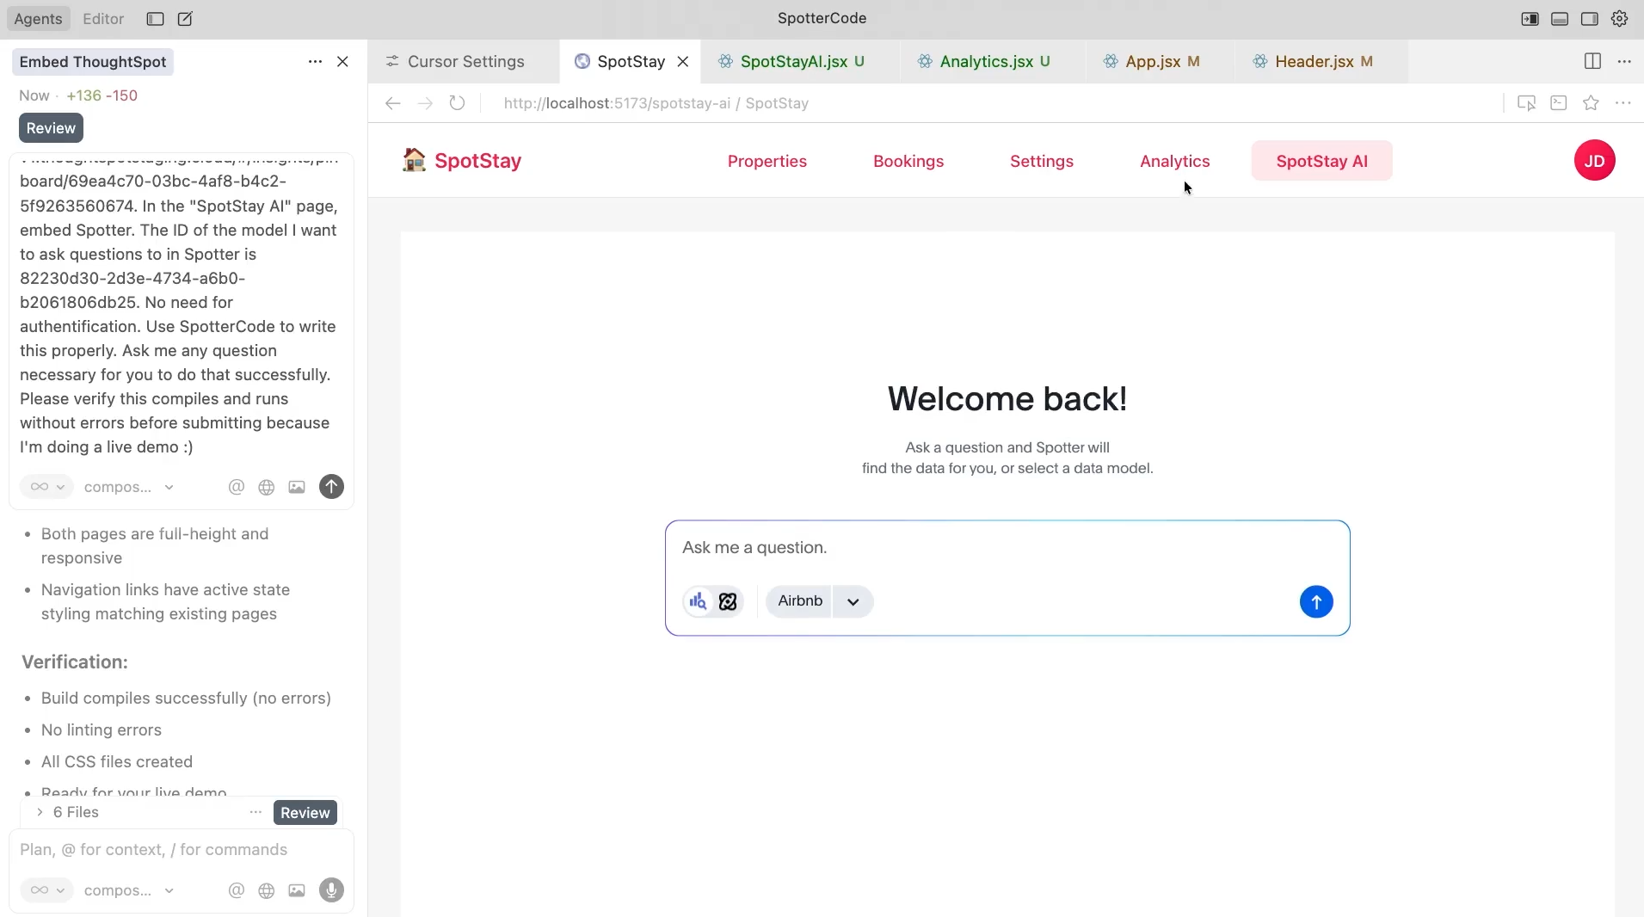1644x917 pixels.
Task: Click the browser reload icon
Action: [457, 103]
